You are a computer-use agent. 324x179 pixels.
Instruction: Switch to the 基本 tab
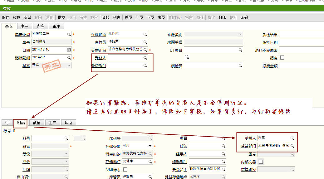[x=9, y=26]
